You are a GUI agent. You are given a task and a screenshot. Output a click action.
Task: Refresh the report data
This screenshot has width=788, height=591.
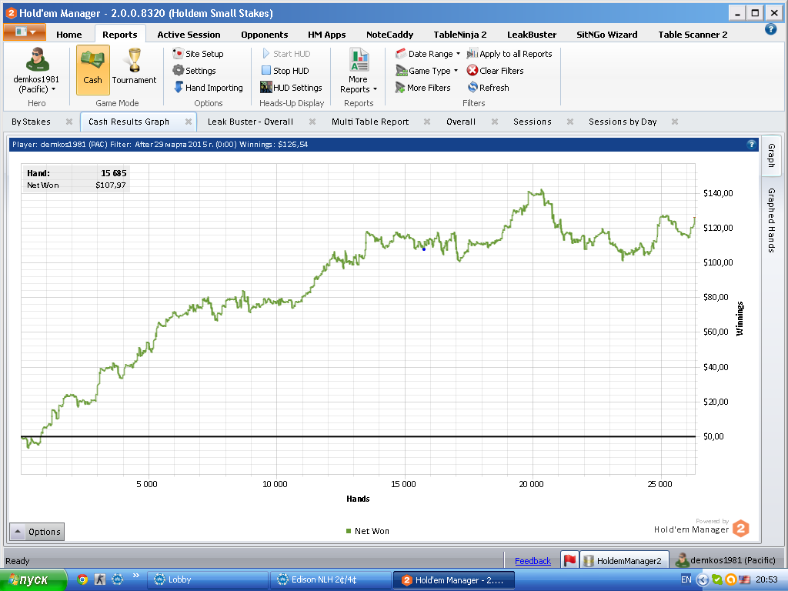click(488, 88)
